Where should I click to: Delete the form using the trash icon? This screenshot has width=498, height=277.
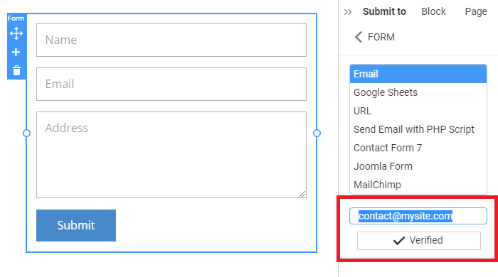coord(16,70)
